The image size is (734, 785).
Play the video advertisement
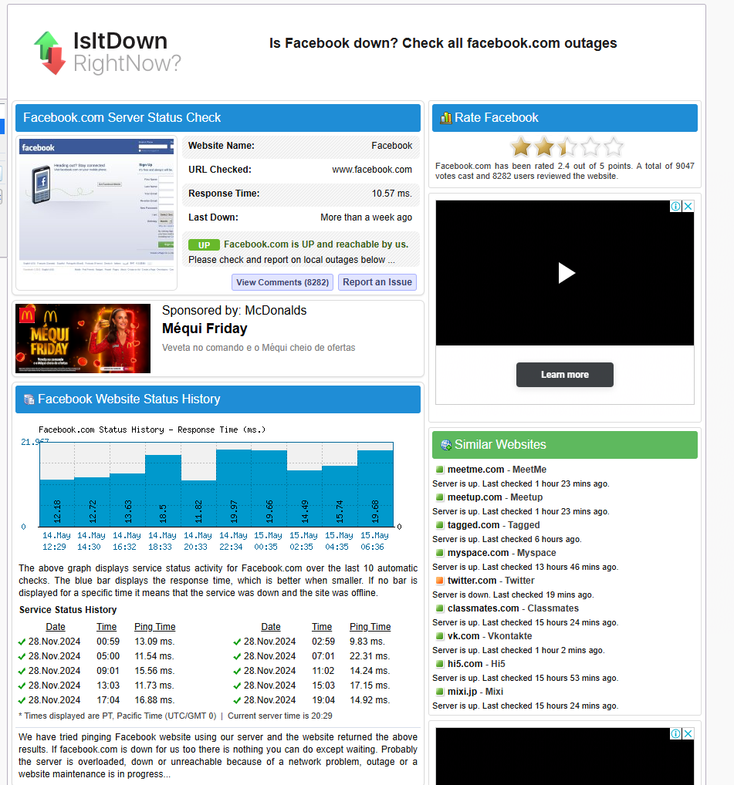coord(567,273)
